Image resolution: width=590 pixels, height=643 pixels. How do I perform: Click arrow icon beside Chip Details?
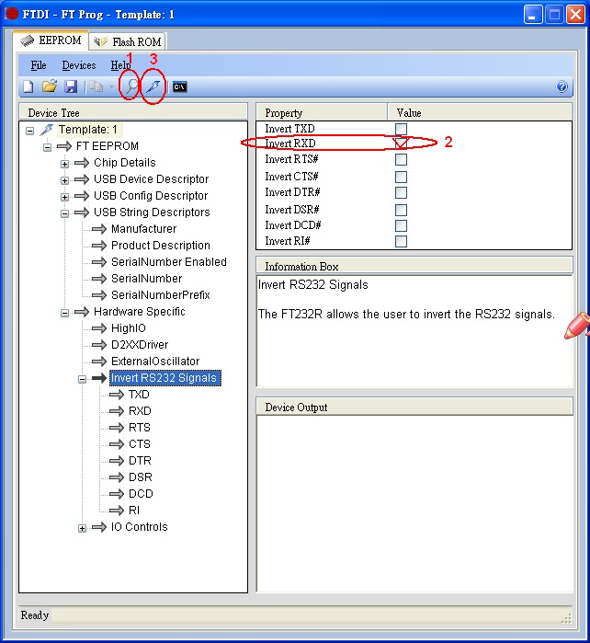tap(82, 163)
